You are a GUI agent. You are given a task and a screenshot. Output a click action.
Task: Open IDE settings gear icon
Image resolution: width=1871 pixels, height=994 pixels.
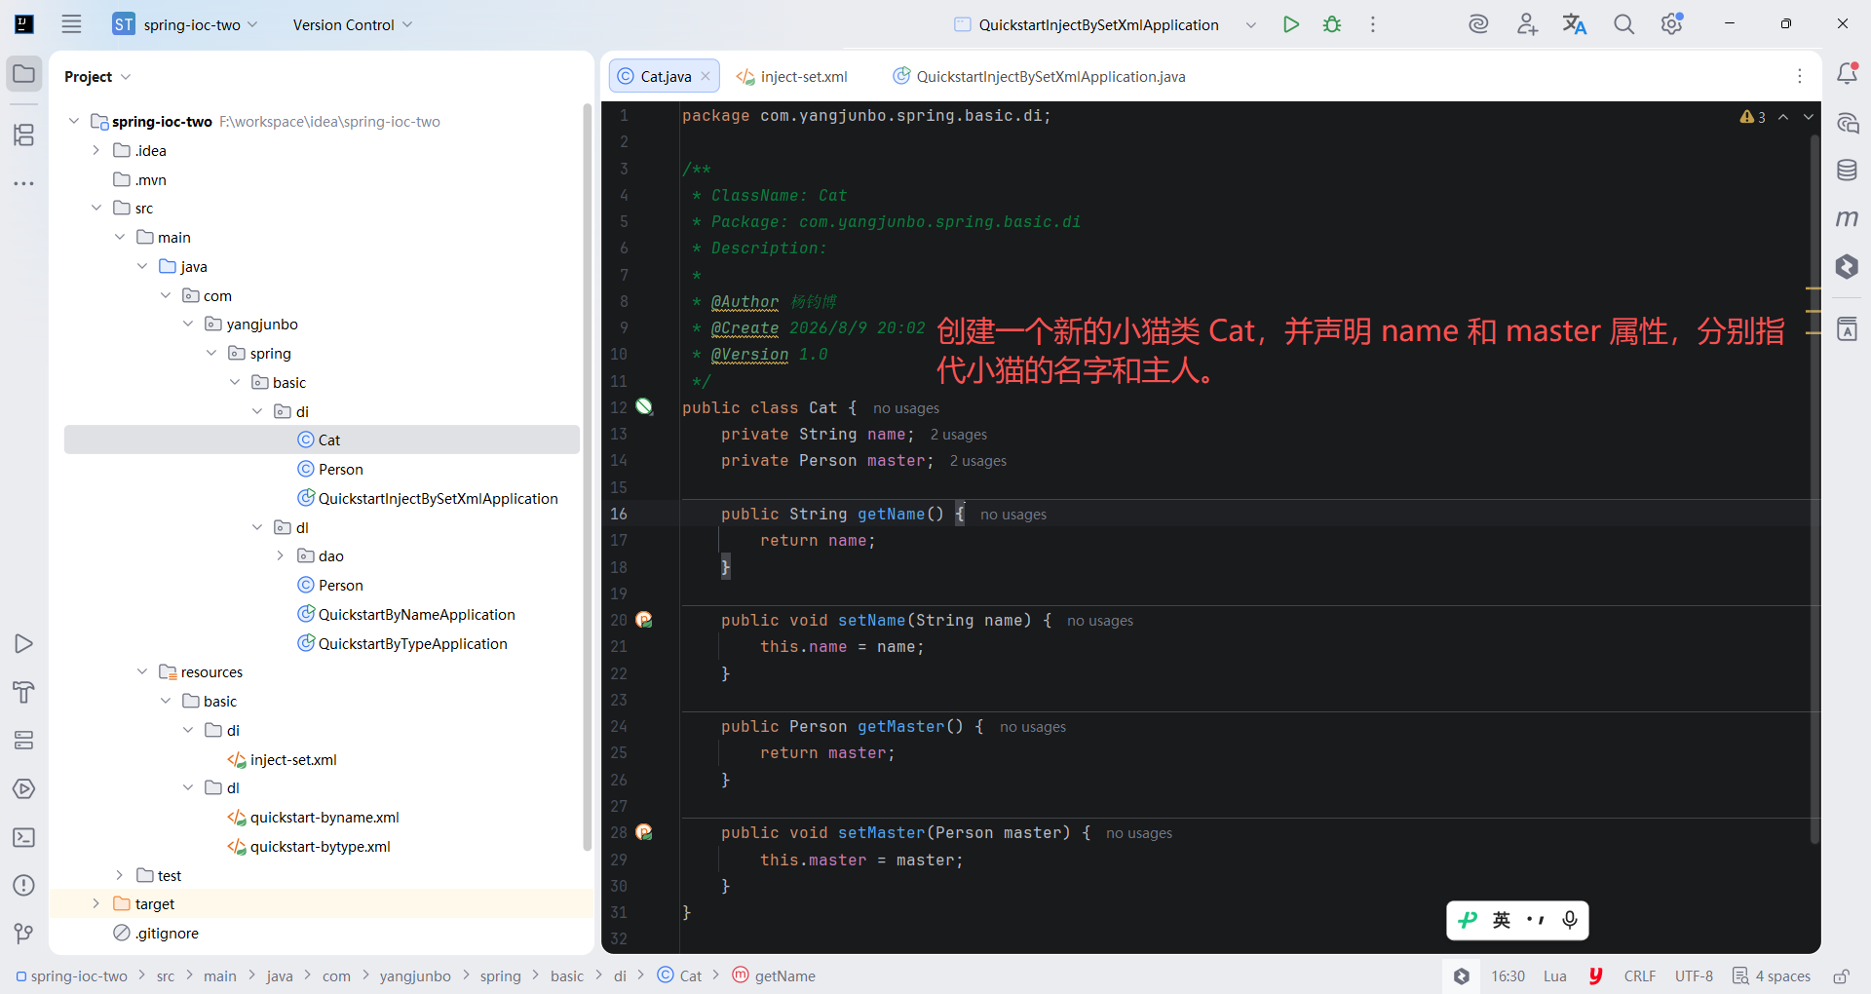1672,24
